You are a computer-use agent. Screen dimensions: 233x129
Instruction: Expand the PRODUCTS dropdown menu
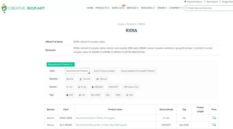tap(102, 8)
